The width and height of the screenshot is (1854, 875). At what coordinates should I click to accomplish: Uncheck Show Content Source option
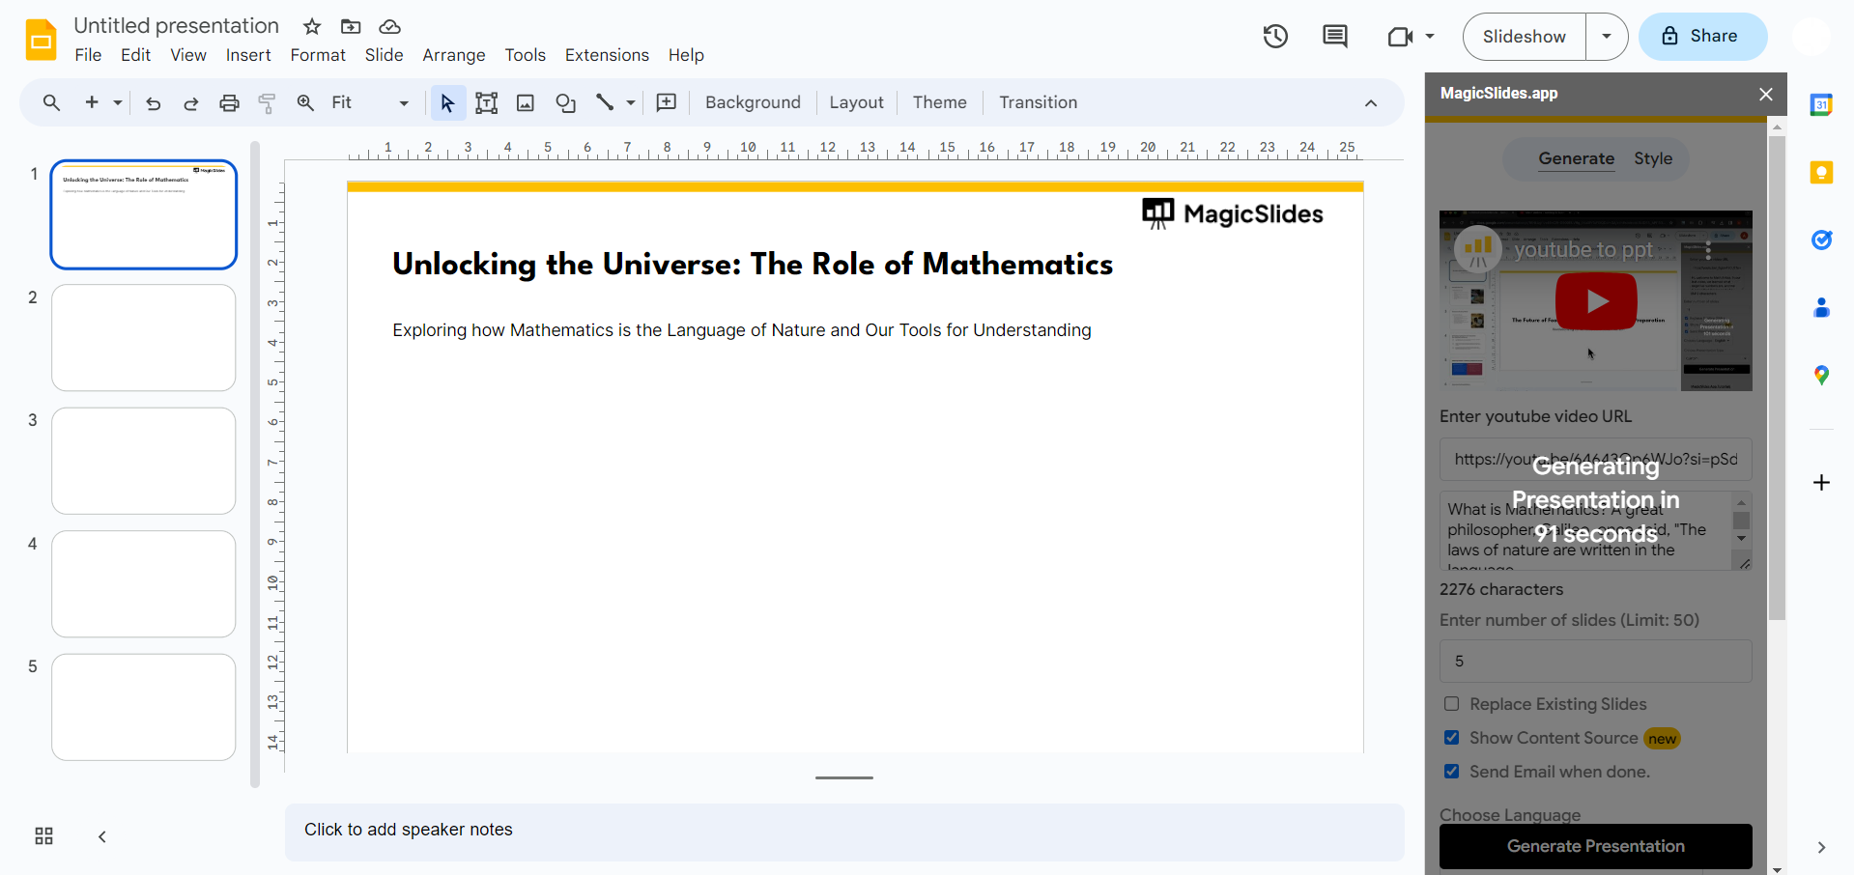tap(1451, 738)
